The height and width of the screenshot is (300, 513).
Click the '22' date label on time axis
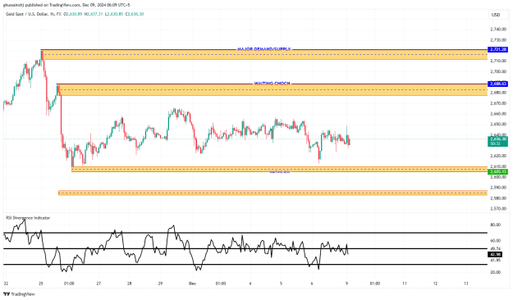pos(6,284)
